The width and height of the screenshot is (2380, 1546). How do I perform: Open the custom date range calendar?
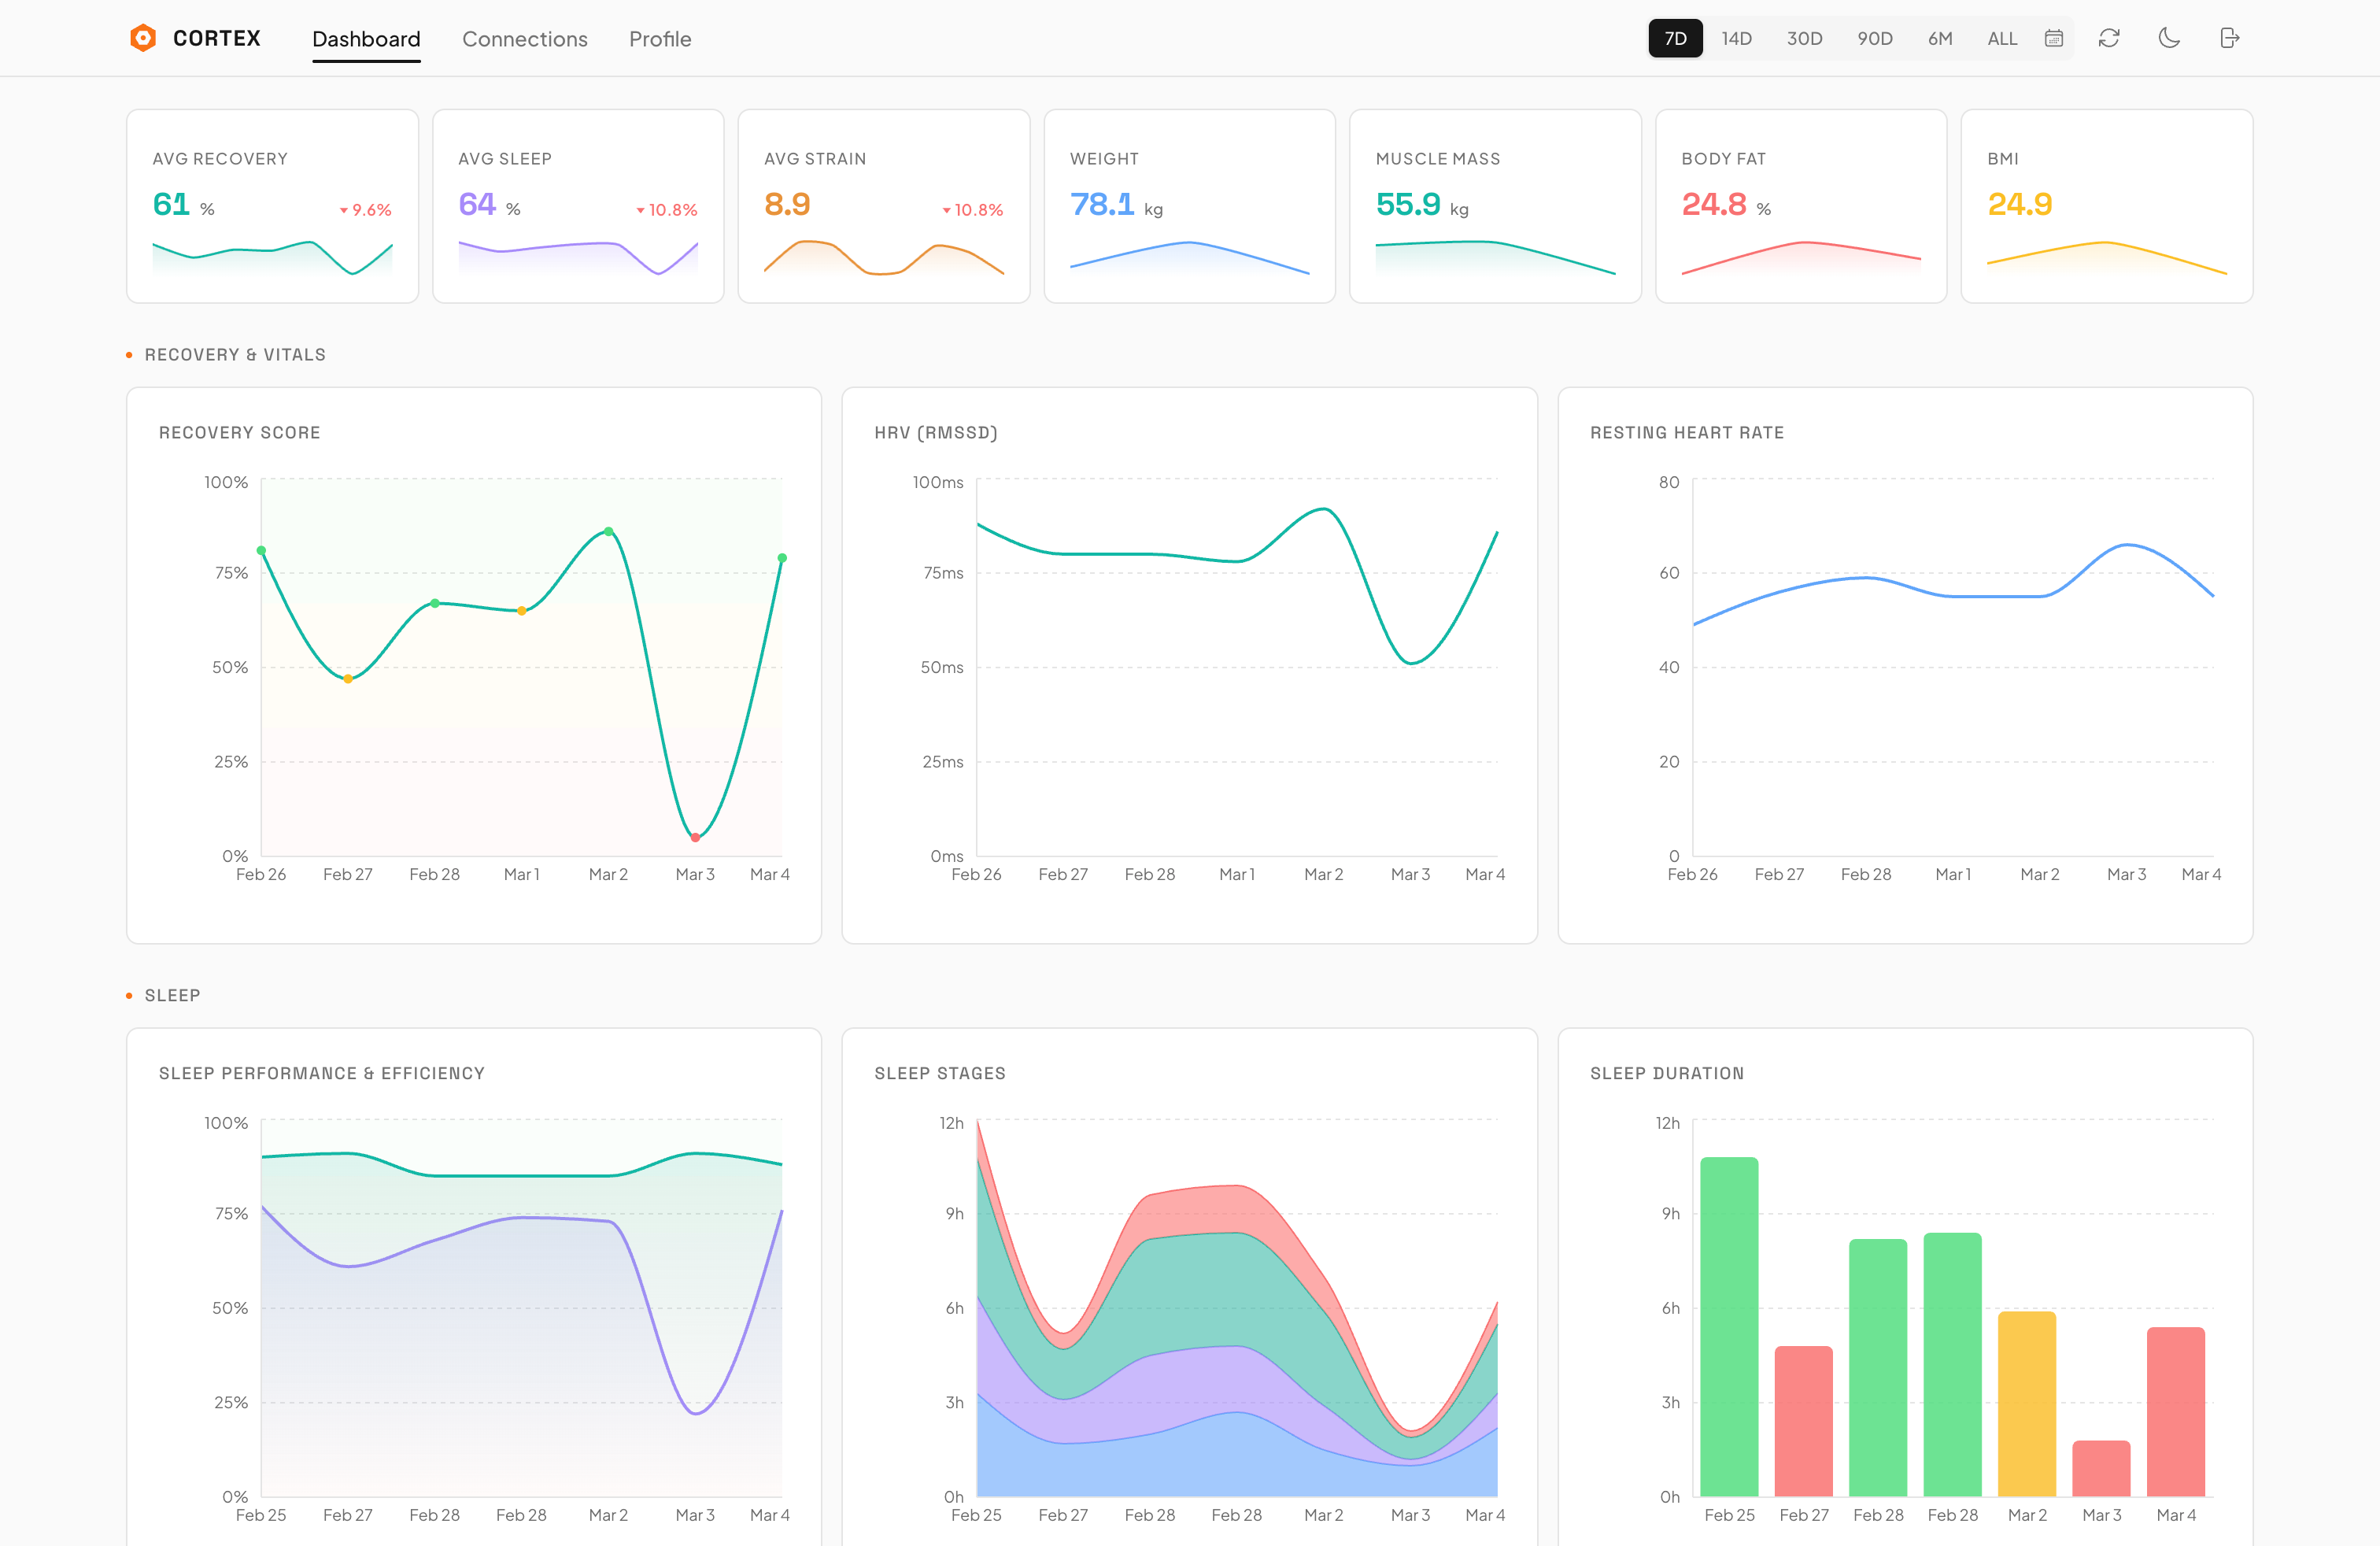2053,38
